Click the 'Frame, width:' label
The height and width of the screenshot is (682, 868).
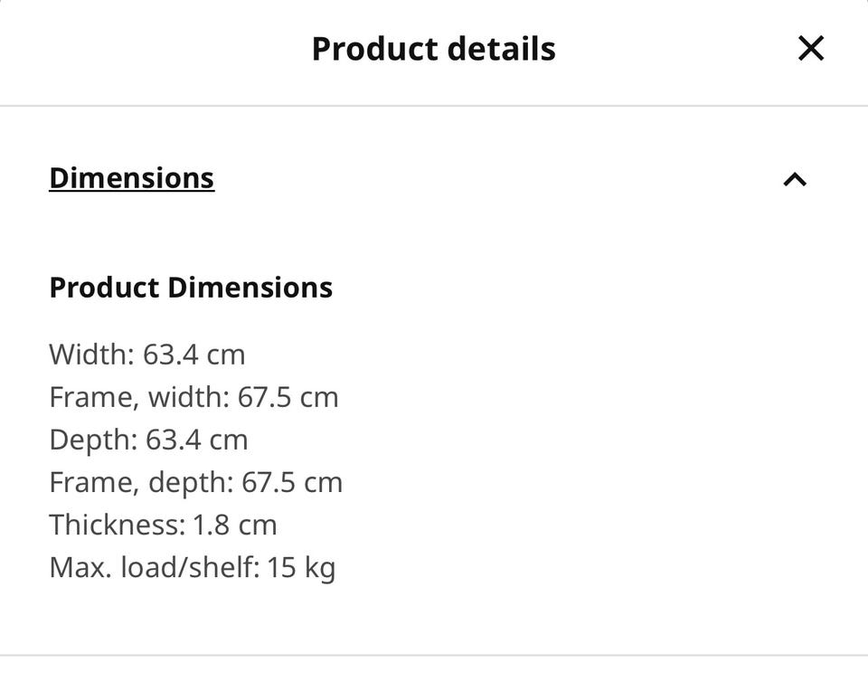click(139, 397)
